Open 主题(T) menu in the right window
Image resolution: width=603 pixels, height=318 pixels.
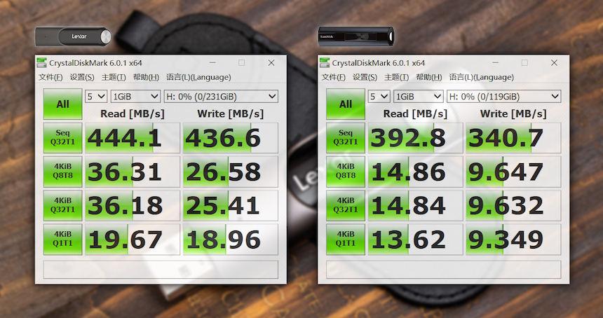tap(396, 77)
